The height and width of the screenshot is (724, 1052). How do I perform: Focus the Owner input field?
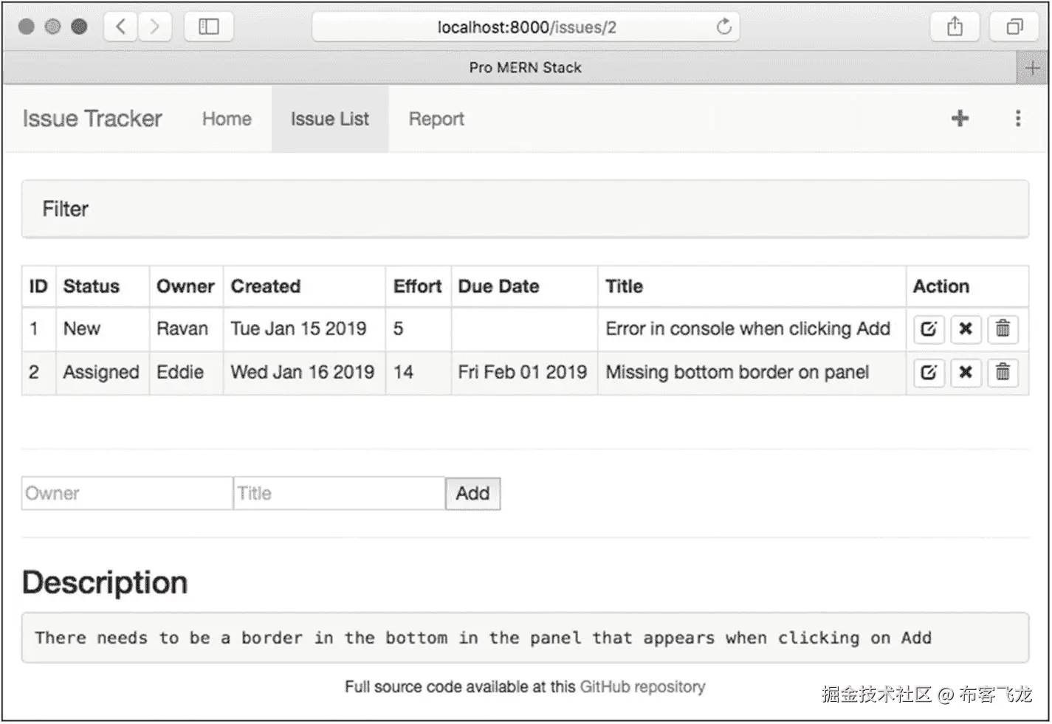[127, 493]
